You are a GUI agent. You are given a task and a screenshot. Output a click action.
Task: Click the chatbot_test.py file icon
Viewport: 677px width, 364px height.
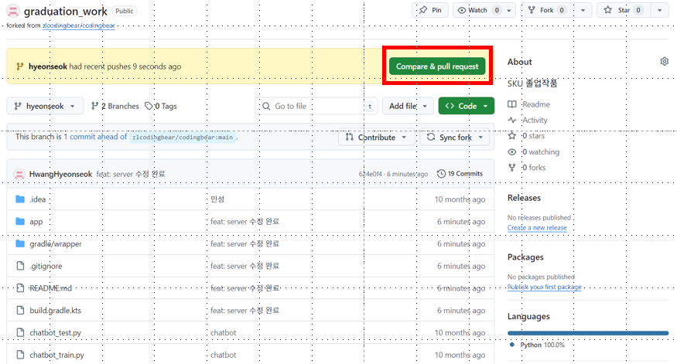click(x=20, y=332)
